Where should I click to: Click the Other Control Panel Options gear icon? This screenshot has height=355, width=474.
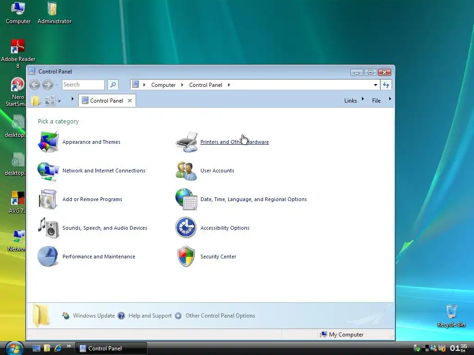[178, 316]
